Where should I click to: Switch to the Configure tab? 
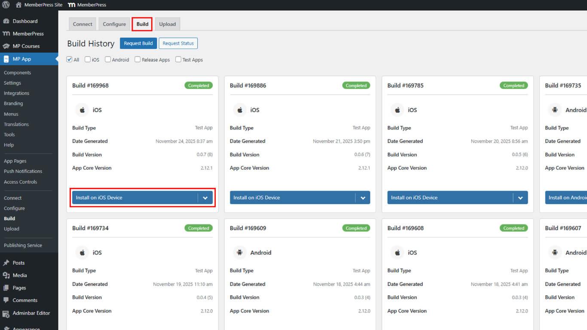114,24
